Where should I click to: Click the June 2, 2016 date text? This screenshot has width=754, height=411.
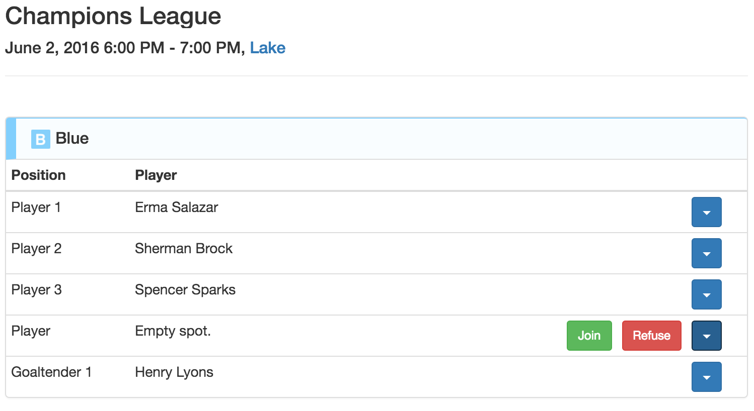coord(52,48)
